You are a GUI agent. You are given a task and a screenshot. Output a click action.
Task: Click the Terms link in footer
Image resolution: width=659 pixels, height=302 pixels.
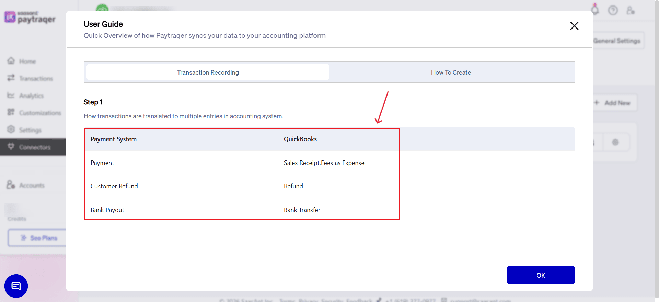pos(287,301)
